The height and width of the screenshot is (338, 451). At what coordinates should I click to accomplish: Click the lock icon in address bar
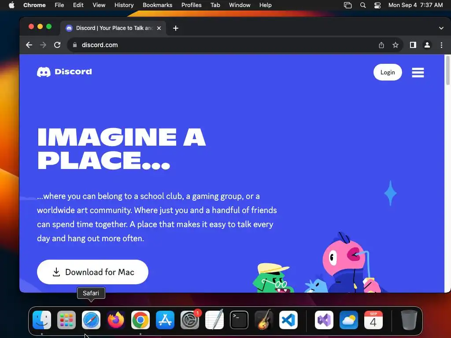click(x=75, y=45)
